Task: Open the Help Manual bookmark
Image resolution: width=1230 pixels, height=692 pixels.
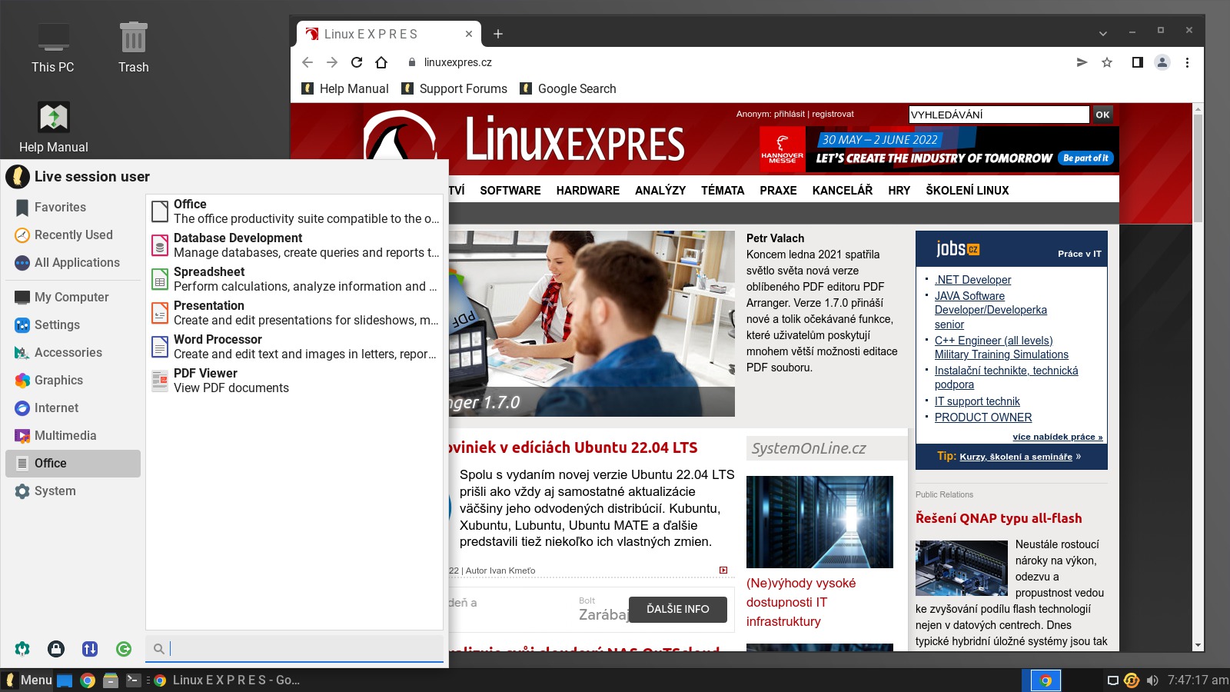Action: point(345,89)
